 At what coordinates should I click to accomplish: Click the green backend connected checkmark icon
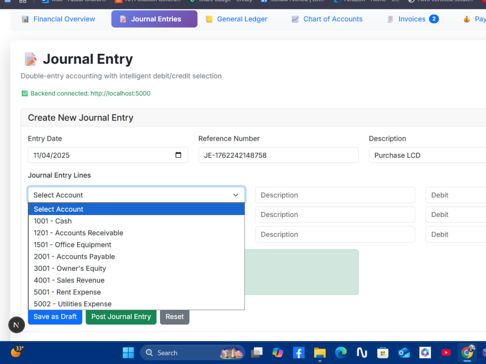pyautogui.click(x=25, y=94)
